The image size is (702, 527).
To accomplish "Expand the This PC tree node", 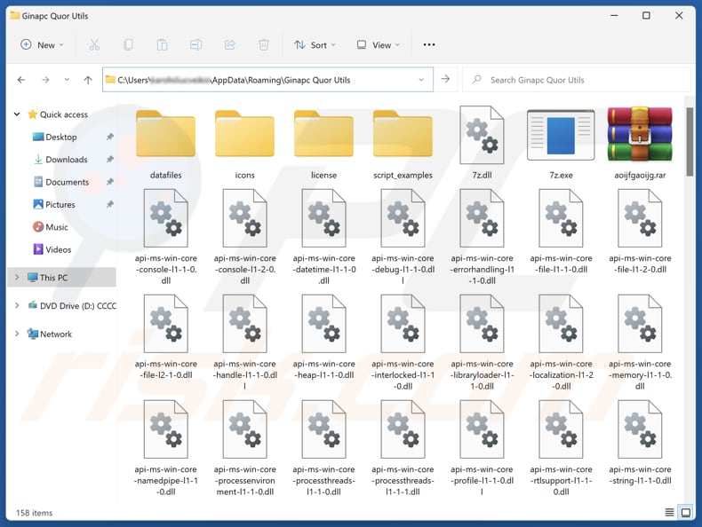I will [16, 278].
